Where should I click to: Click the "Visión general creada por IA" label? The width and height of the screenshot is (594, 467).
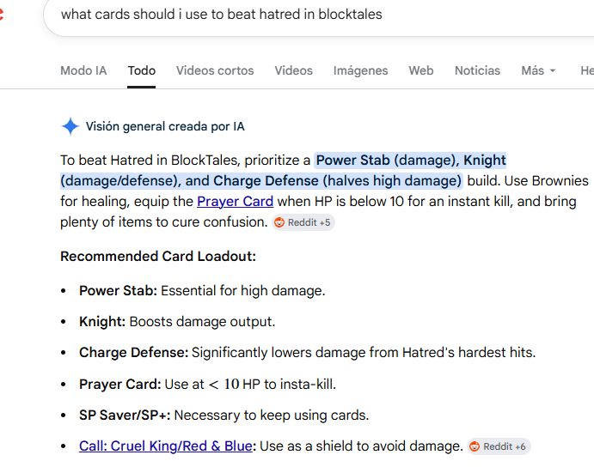(165, 127)
